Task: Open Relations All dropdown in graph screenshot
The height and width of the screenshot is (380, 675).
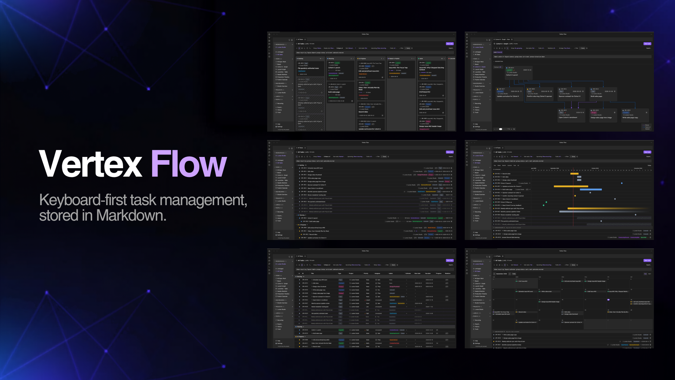Action: (x=552, y=48)
